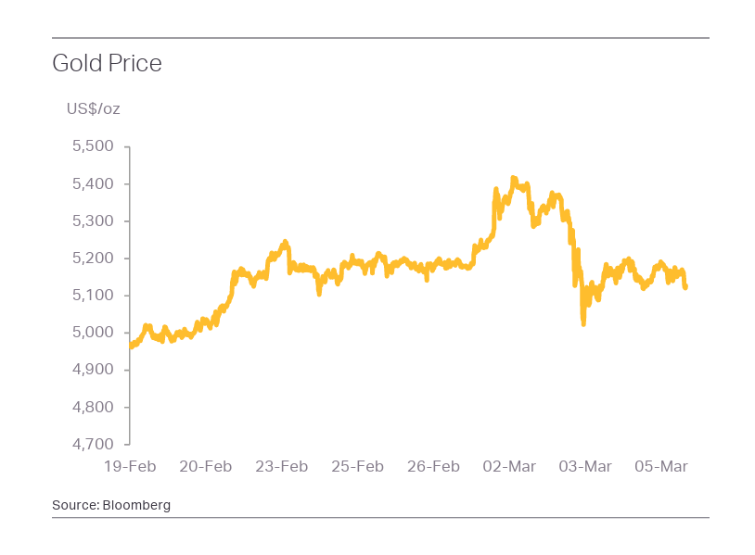Click the 19-Feb date label

pos(129,466)
